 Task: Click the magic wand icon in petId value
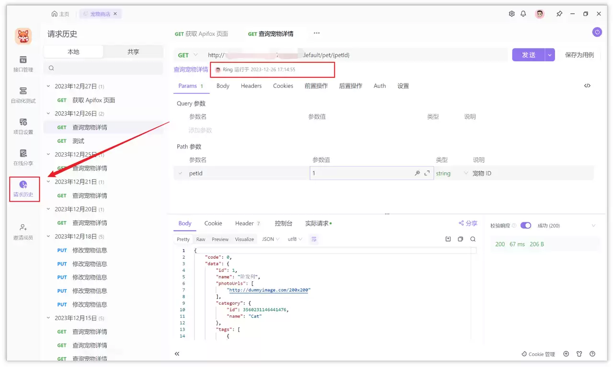417,173
